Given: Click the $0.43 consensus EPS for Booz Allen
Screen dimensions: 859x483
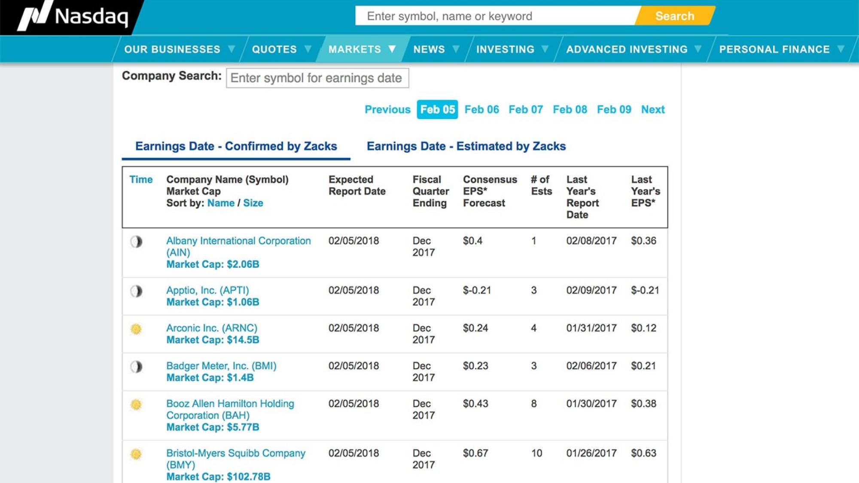Looking at the screenshot, I should tap(475, 404).
